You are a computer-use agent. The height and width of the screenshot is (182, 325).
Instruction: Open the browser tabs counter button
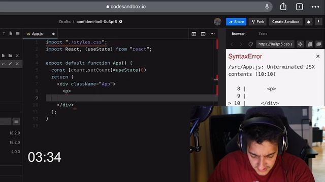click(299, 7)
